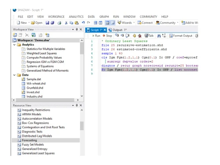
Task: Open the GRAPH menu
Action: [104, 17]
